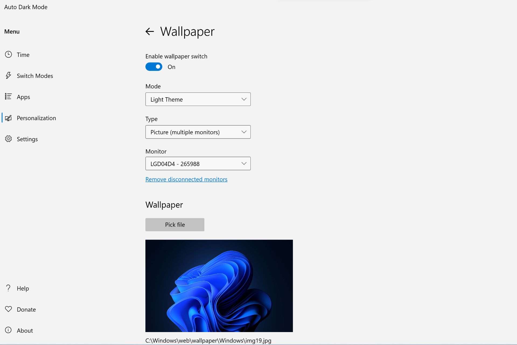Click the back arrow beside Wallpaper
The image size is (517, 345).
point(150,32)
